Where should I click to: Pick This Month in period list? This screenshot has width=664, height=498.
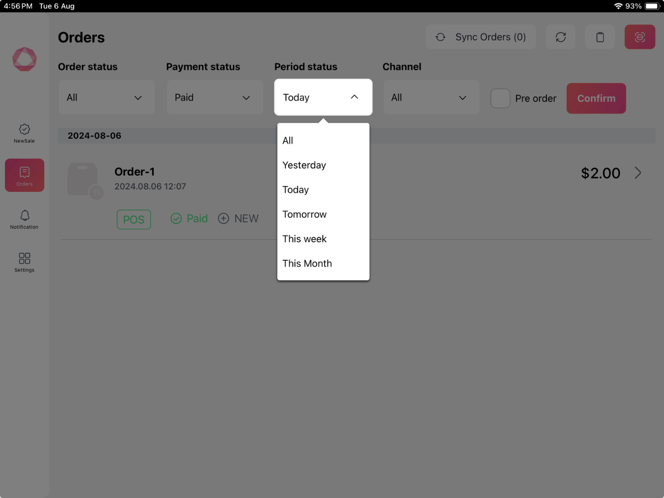307,263
